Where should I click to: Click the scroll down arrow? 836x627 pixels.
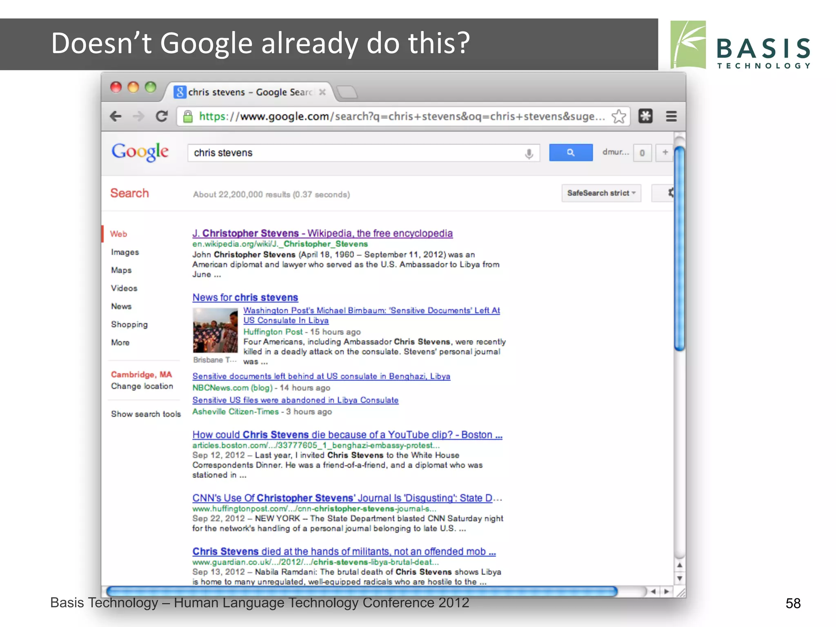coord(679,578)
